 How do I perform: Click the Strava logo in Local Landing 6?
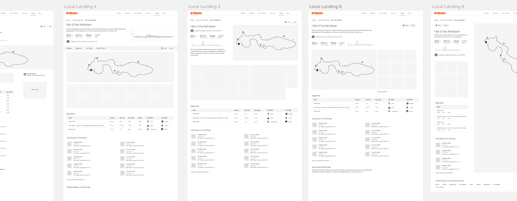[x=318, y=13]
